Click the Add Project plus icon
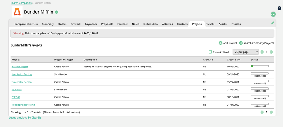 (x=221, y=43)
